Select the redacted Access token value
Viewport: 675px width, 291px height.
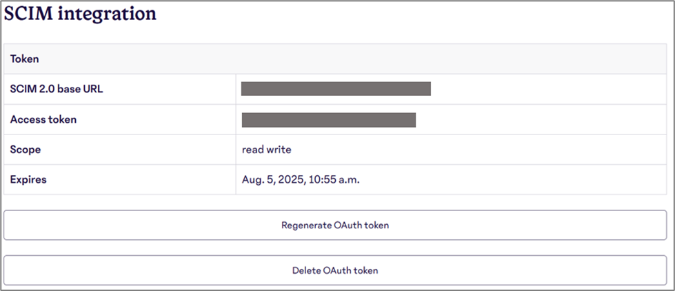coord(329,120)
